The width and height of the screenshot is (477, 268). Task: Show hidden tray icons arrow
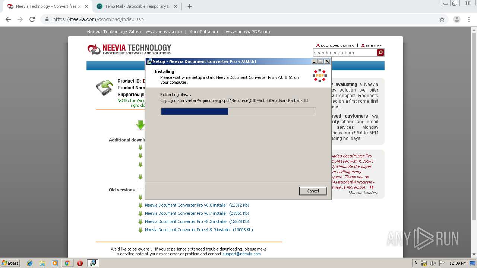[416, 263]
